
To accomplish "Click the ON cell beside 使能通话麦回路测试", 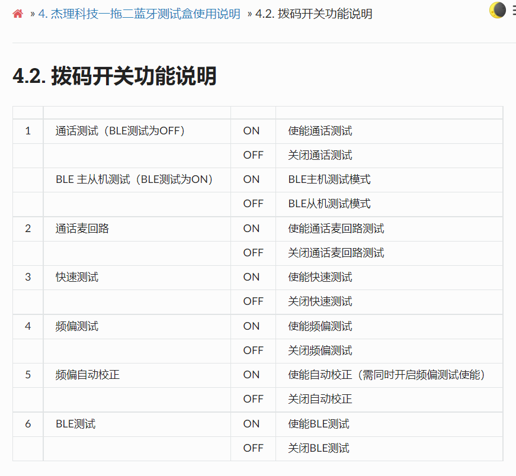I will (253, 229).
